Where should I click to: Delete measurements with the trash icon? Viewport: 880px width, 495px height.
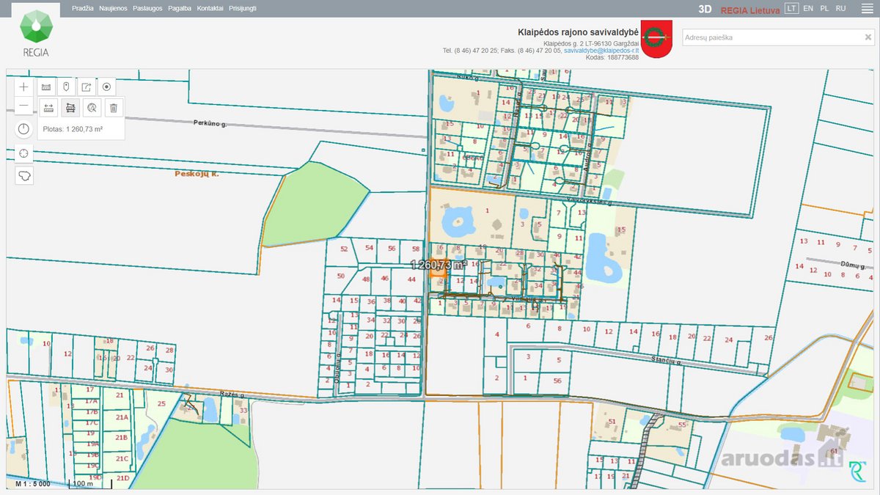tap(114, 108)
